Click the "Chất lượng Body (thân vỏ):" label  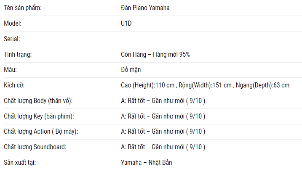[x=38, y=101]
